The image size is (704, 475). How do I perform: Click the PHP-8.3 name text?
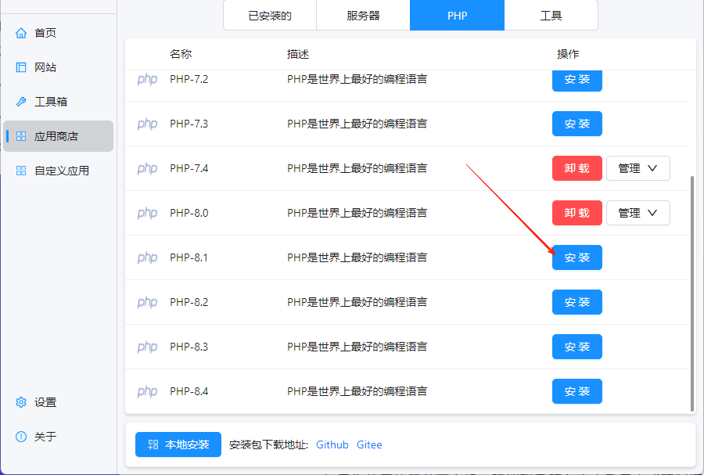coord(189,347)
